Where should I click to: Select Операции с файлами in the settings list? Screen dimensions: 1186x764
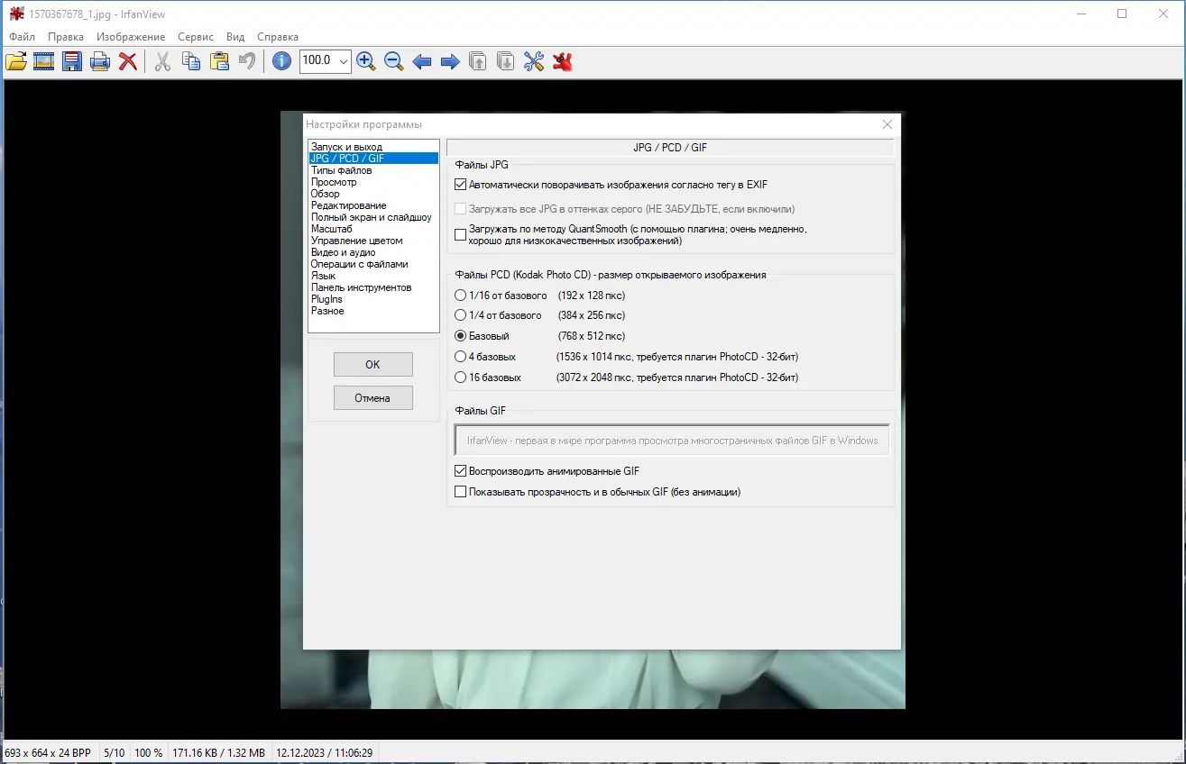(x=373, y=264)
